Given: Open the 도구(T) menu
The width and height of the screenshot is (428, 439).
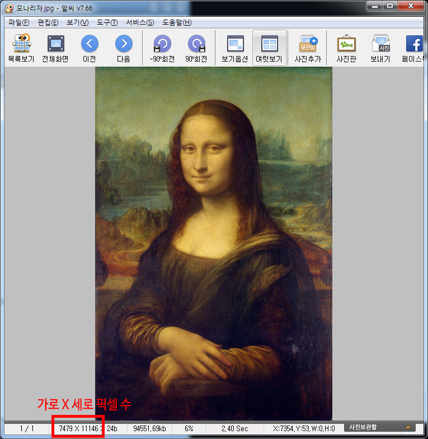Looking at the screenshot, I should pyautogui.click(x=107, y=22).
